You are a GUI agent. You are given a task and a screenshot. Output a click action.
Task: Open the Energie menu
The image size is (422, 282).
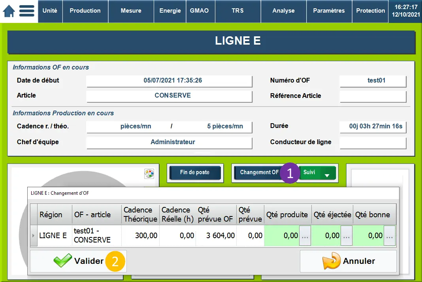(x=170, y=11)
